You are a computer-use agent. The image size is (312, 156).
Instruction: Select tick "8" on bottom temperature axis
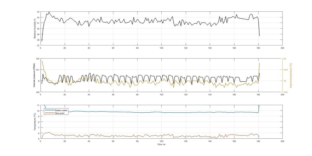pyautogui.click(x=38, y=122)
